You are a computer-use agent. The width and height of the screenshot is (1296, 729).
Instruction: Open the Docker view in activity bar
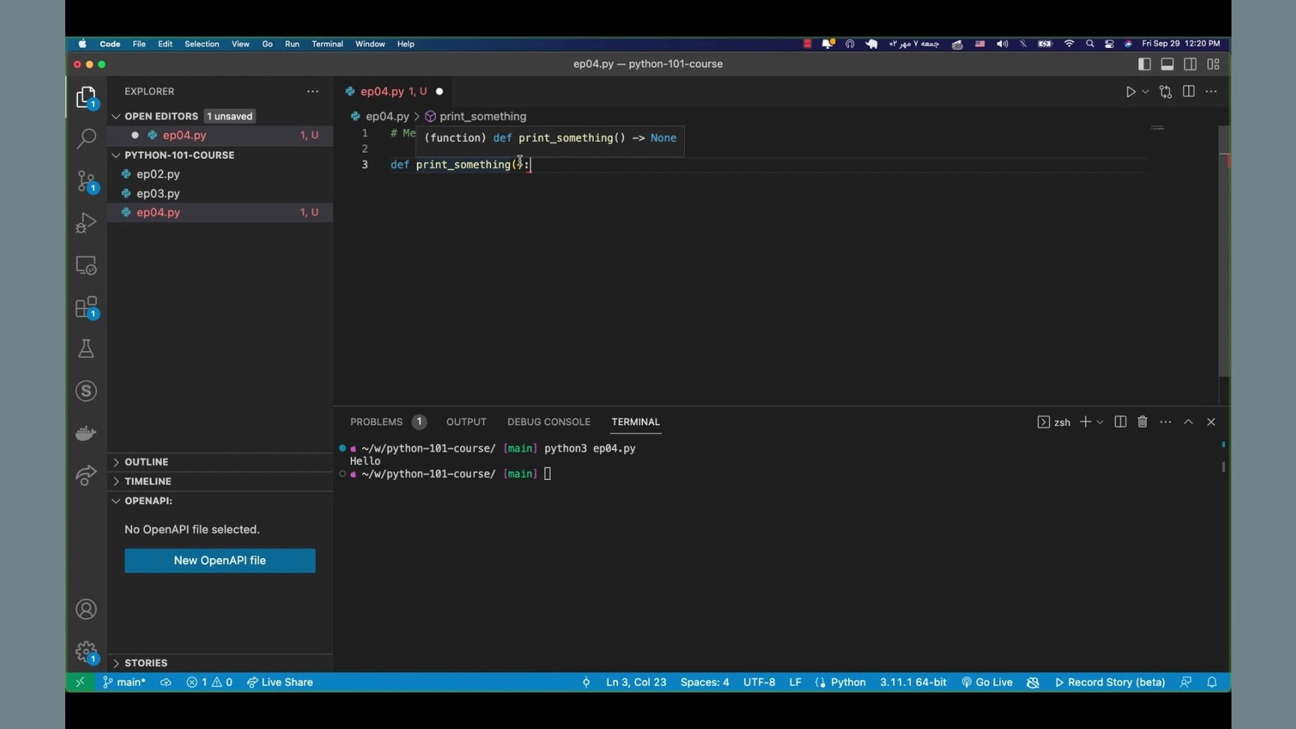click(86, 433)
